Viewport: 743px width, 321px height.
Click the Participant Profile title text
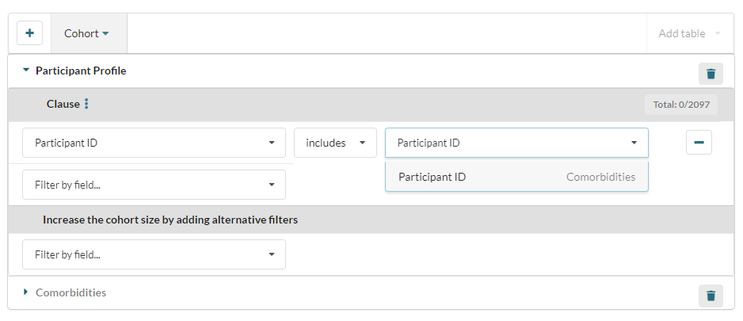coord(81,71)
